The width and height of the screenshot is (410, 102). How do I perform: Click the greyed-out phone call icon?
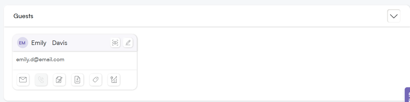point(41,80)
